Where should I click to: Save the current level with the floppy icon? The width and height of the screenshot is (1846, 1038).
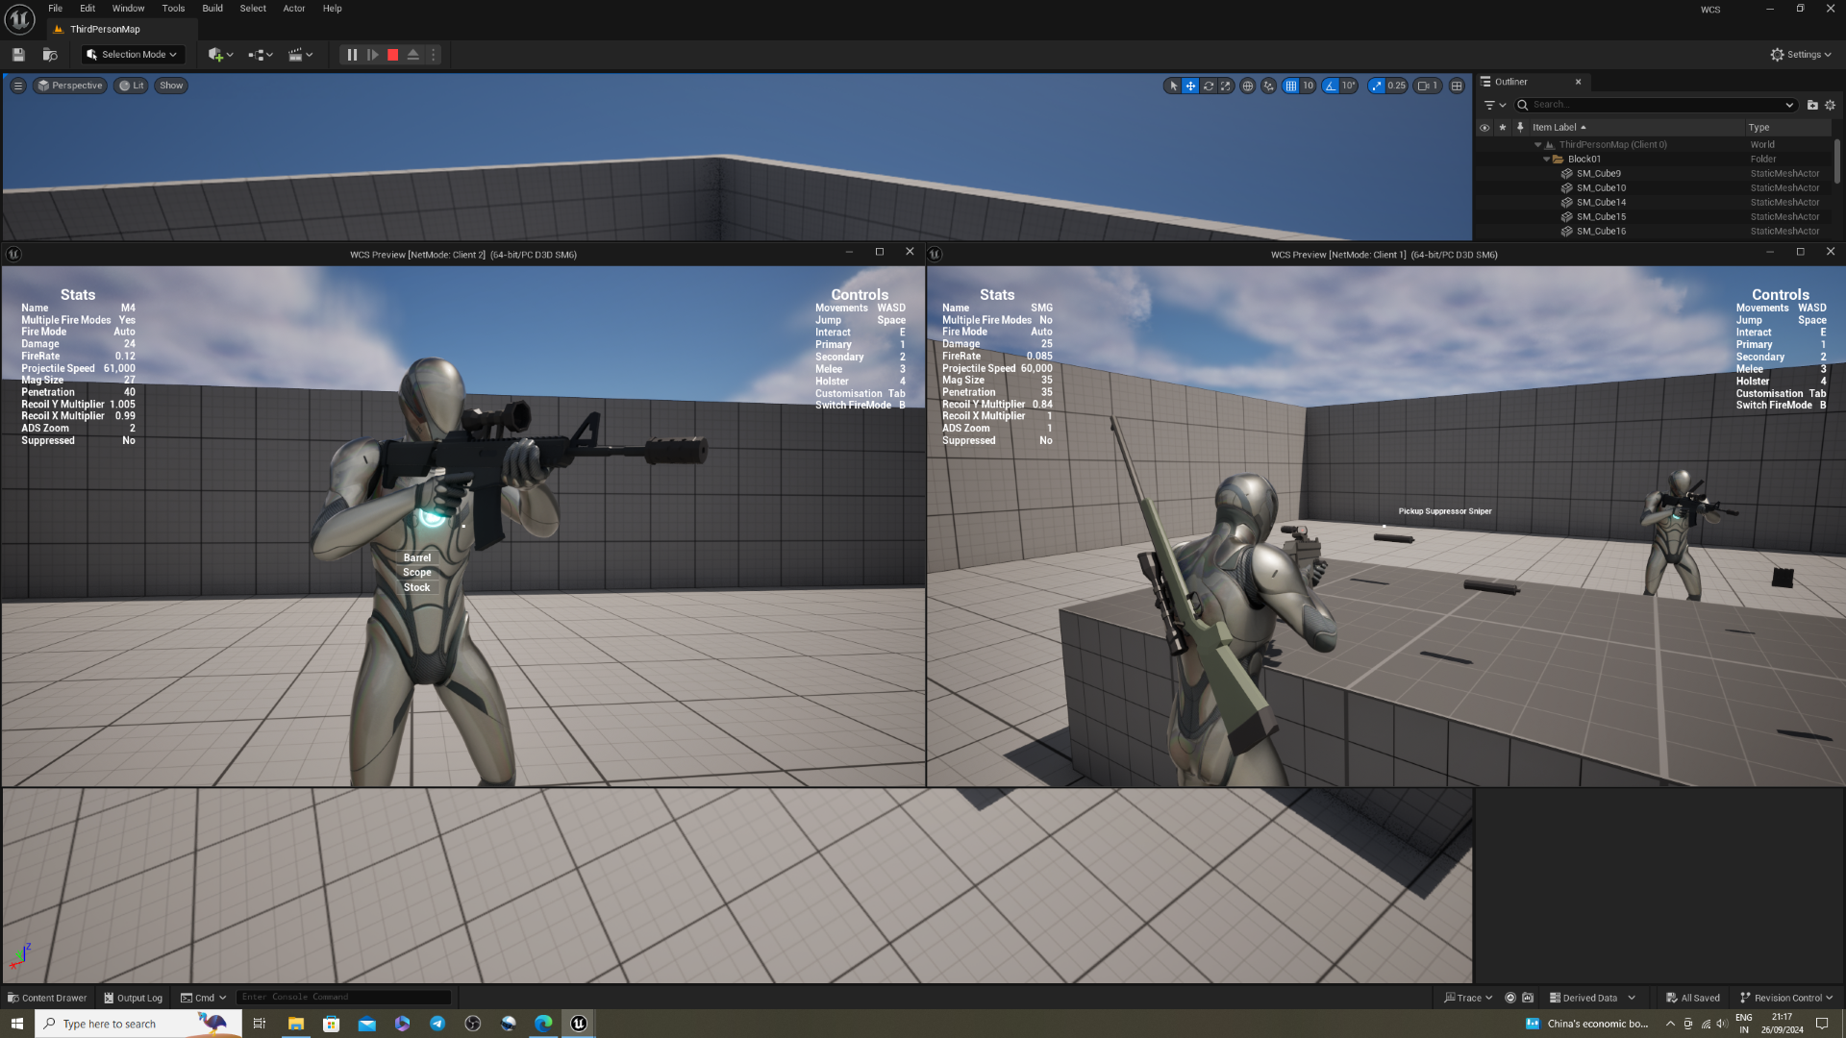[18, 55]
